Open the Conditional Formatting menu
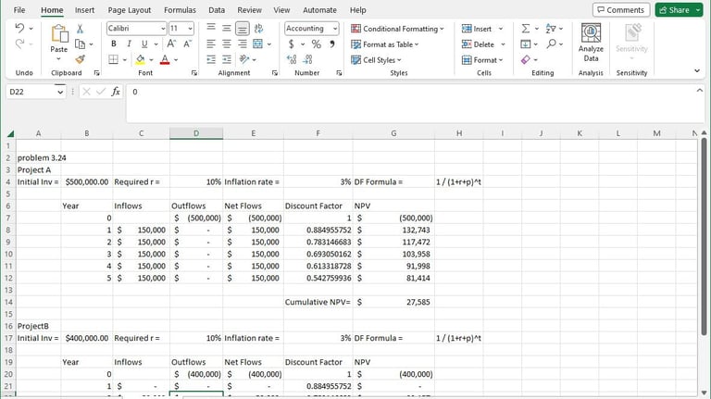711x399 pixels. click(398, 29)
